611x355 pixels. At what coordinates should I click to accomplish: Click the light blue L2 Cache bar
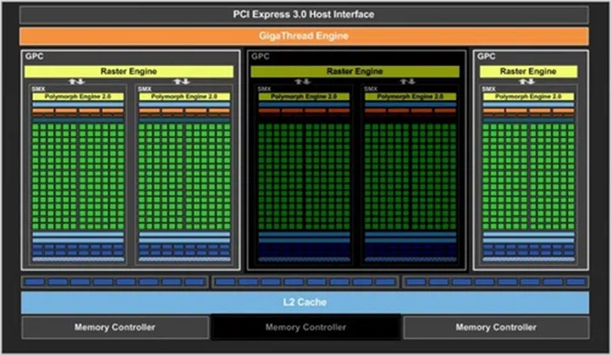click(305, 302)
